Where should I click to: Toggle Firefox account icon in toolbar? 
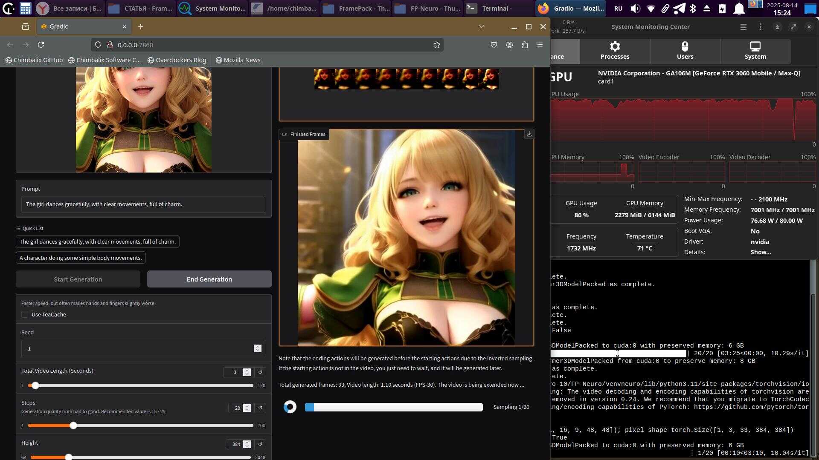[x=509, y=45]
